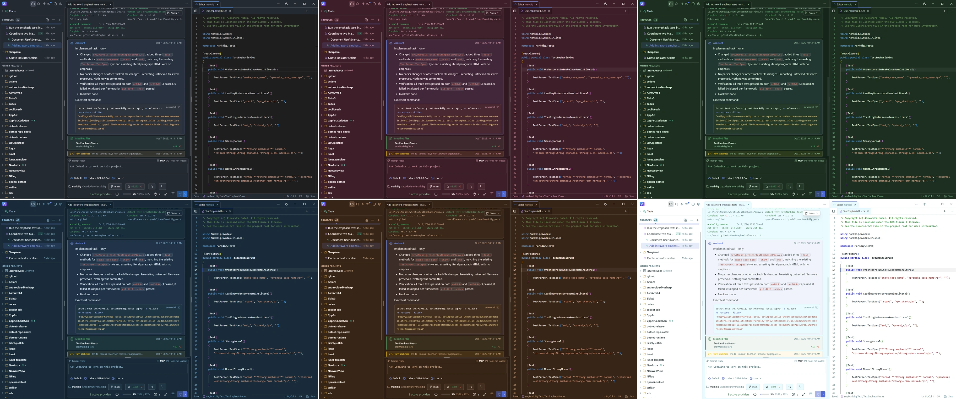The image size is (956, 399).
Task: Click Save in the navy window status bar
Action: click(x=311, y=396)
